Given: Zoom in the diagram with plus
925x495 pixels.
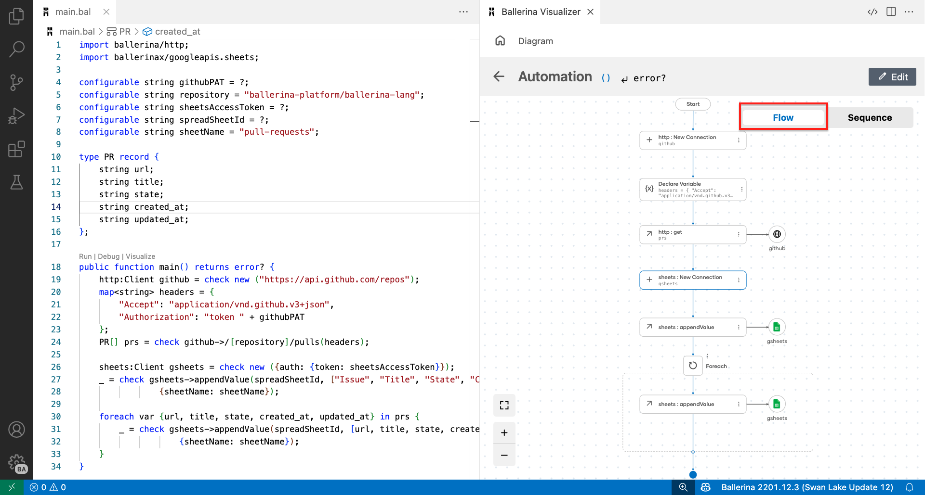Looking at the screenshot, I should [x=504, y=432].
